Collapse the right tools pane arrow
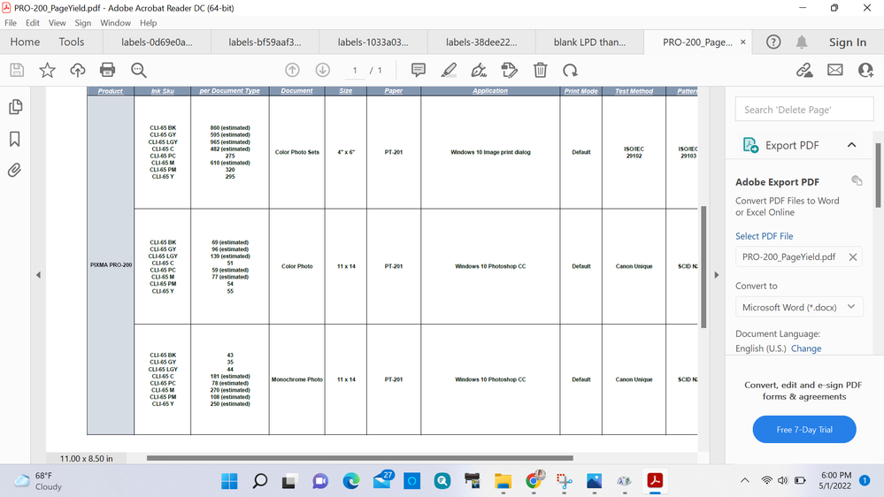884x497 pixels. coord(717,275)
